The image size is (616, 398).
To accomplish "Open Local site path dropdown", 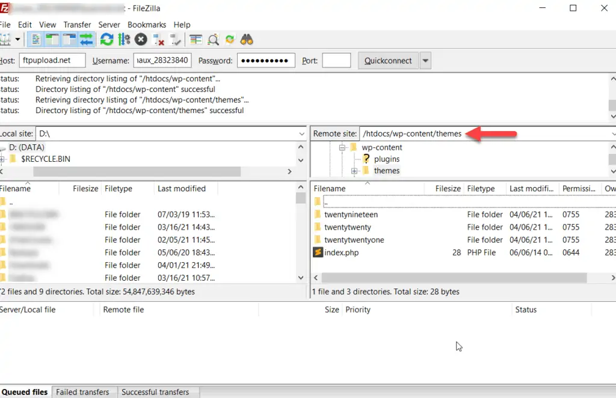I will click(x=301, y=134).
